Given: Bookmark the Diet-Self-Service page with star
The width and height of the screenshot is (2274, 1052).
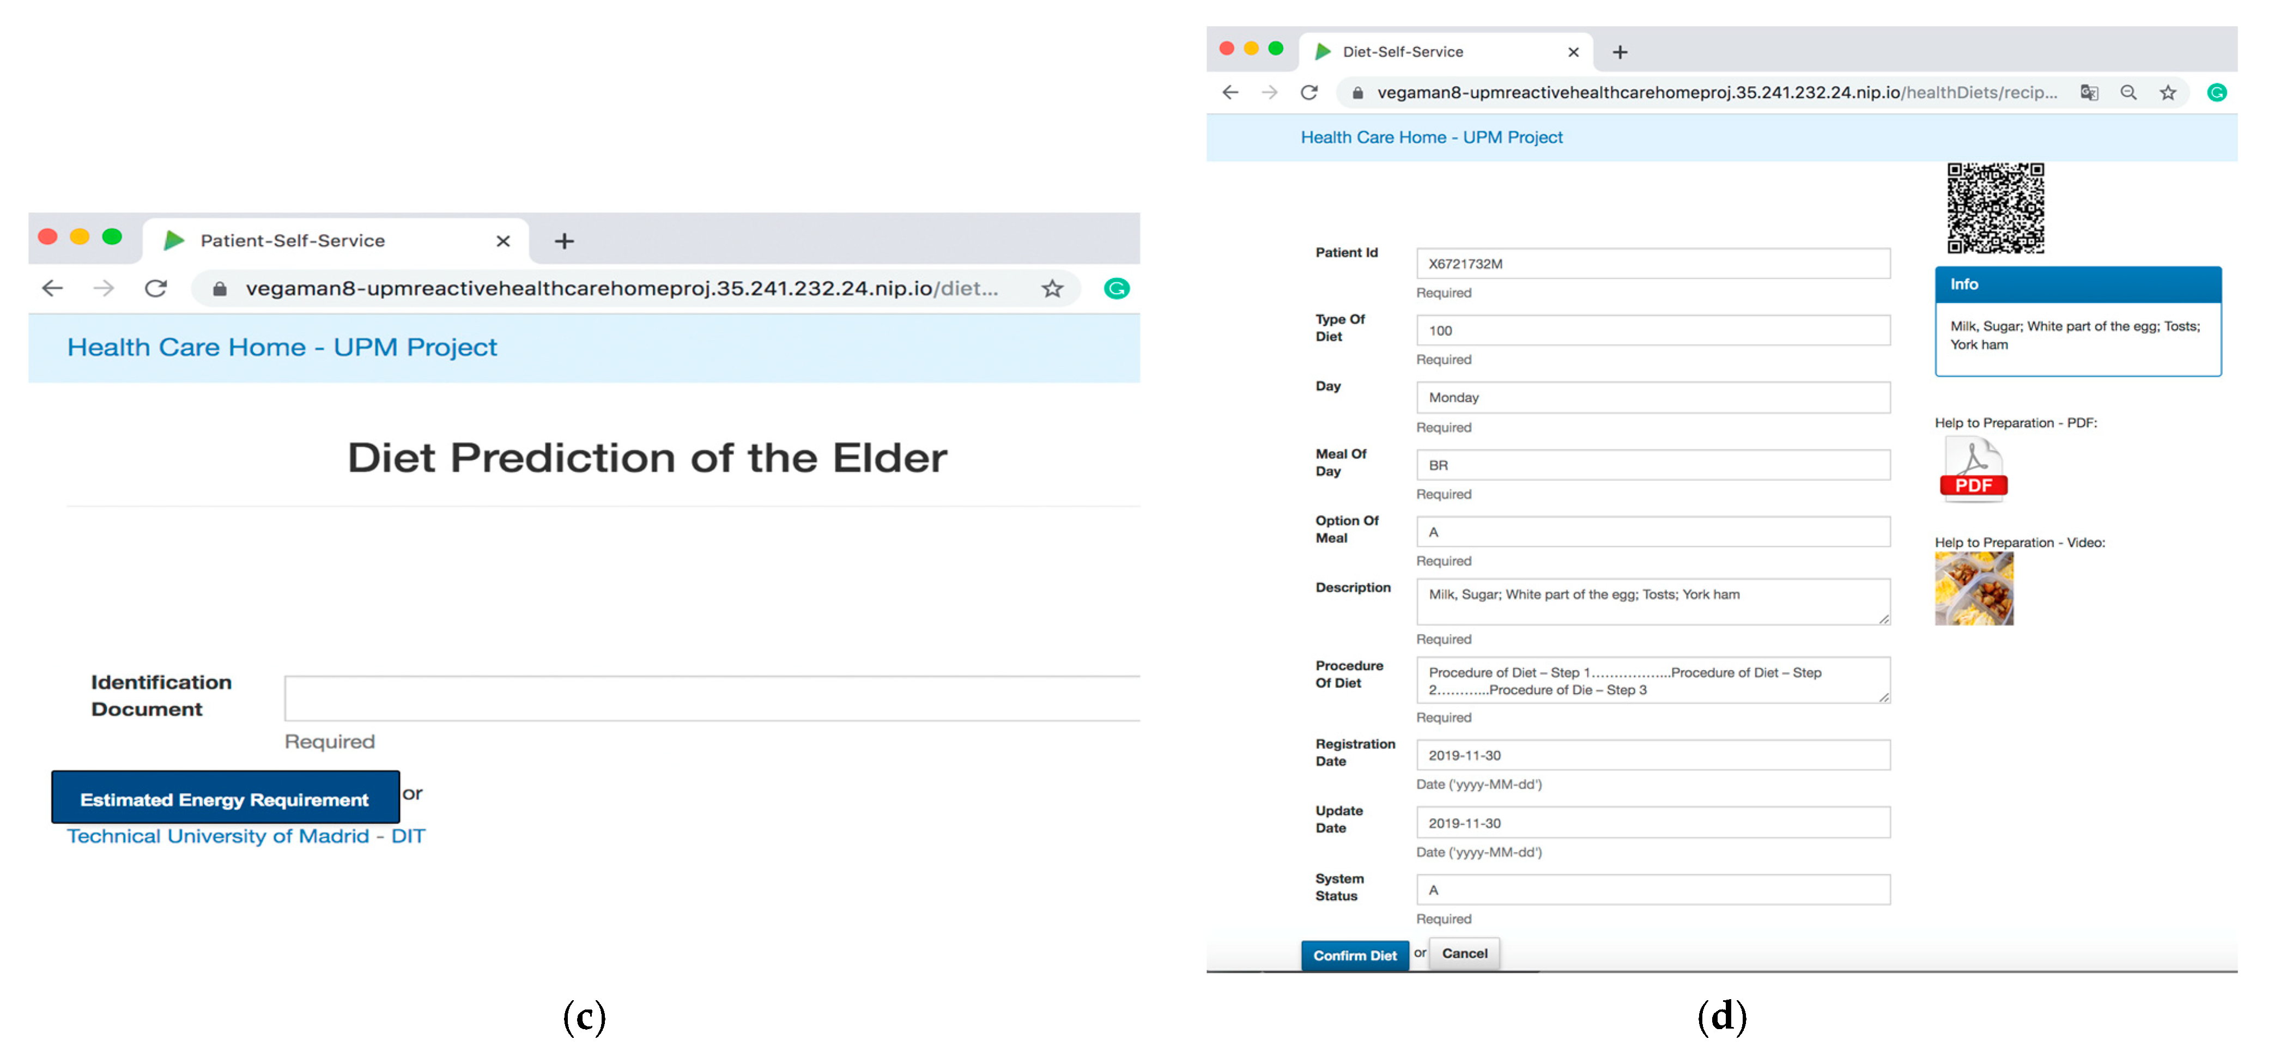Looking at the screenshot, I should tap(2168, 93).
